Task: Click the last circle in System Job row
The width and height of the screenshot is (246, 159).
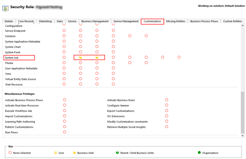Action: click(179, 57)
